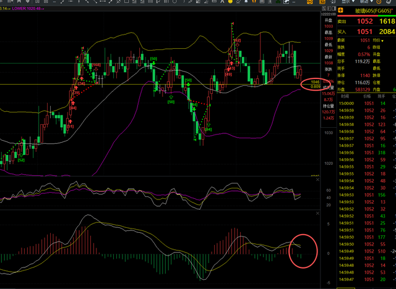Select the 15:00:00 tick row
The width and height of the screenshot is (396, 289).
point(366,103)
